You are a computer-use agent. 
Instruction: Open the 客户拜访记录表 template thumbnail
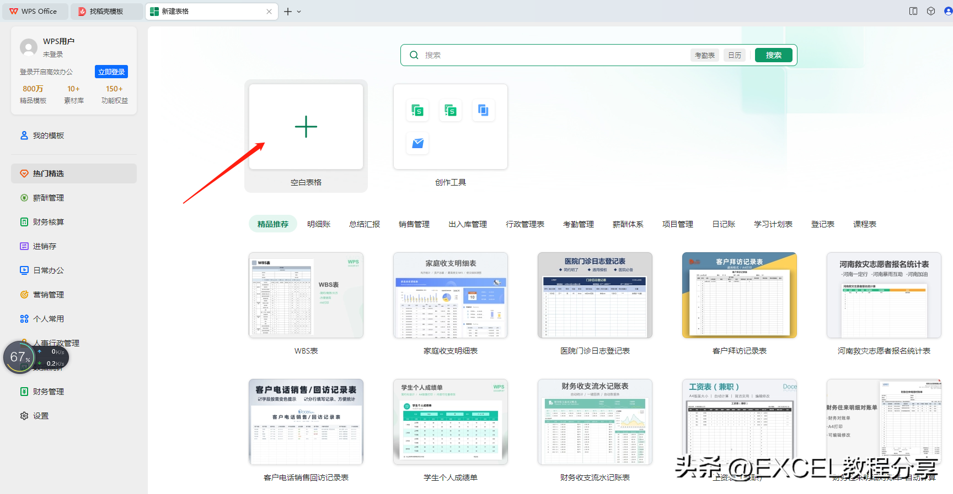point(740,295)
